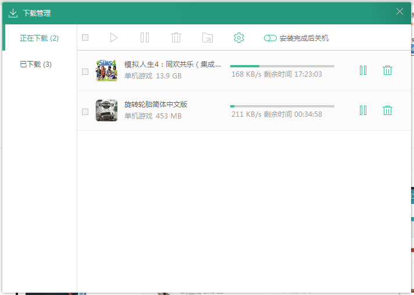The height and width of the screenshot is (295, 414).
Task: Click the pause-all icon in toolbar
Action: 145,38
